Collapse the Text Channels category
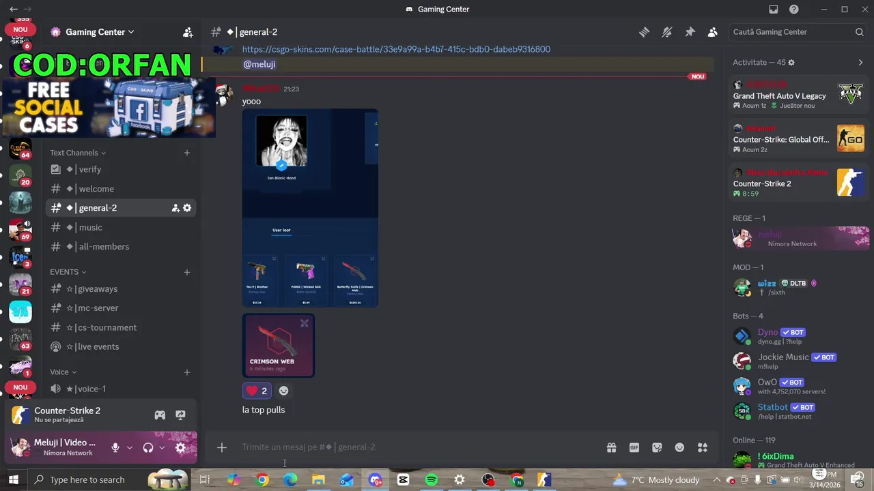The width and height of the screenshot is (874, 491). pyautogui.click(x=78, y=153)
